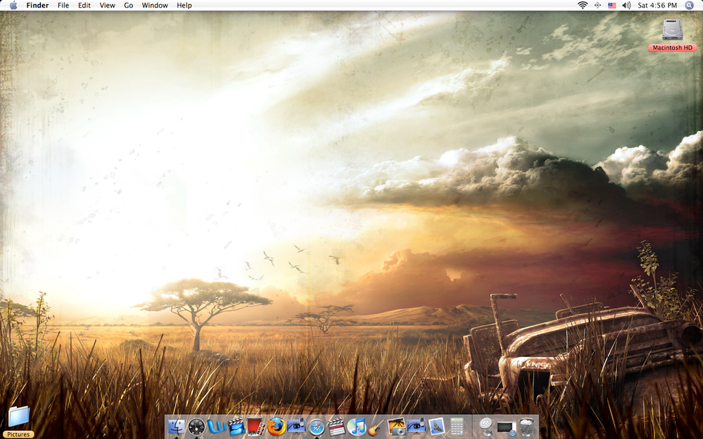Open Mail stamp icon in Dock
This screenshot has width=703, height=439.
coord(436,427)
